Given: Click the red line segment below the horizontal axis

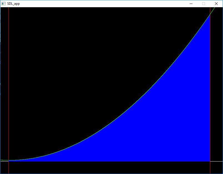Looking at the screenshot, I should [210, 168].
